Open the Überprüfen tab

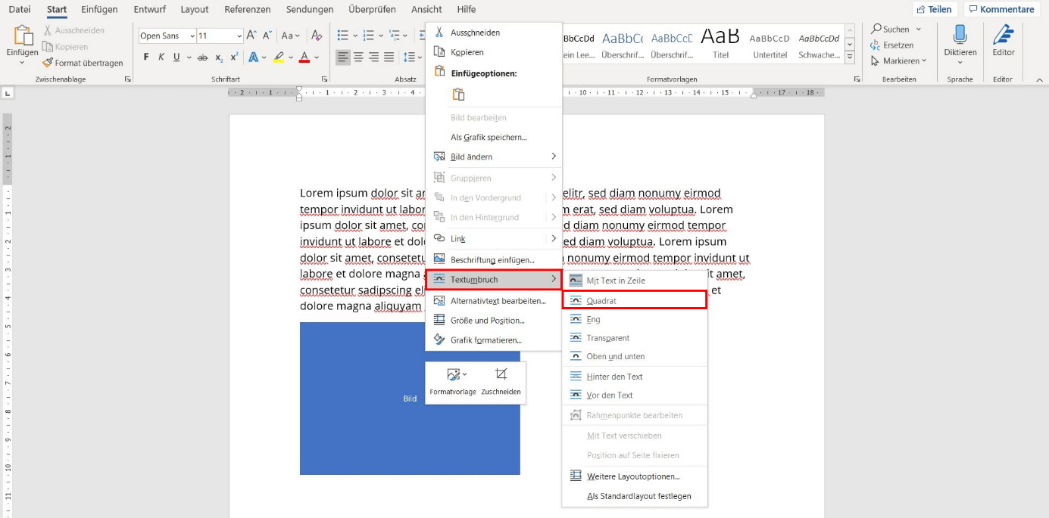click(x=372, y=10)
